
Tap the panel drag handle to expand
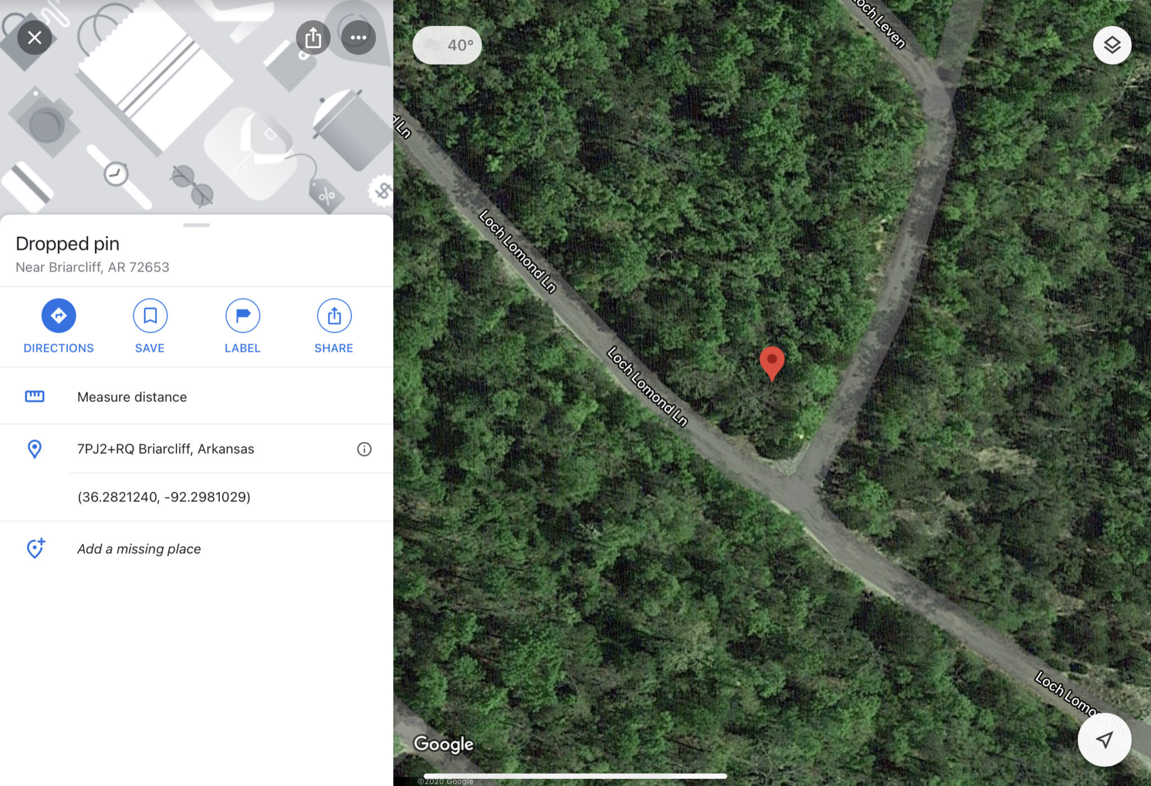coord(197,225)
